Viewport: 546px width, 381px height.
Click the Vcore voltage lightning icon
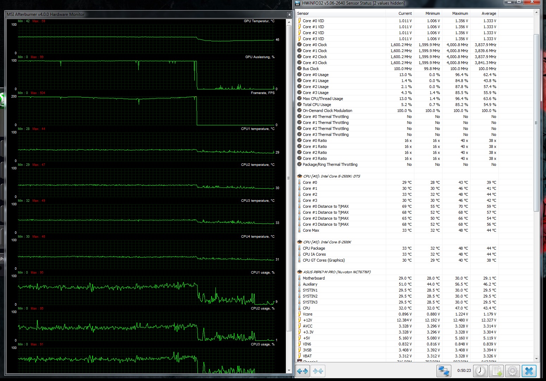click(300, 314)
